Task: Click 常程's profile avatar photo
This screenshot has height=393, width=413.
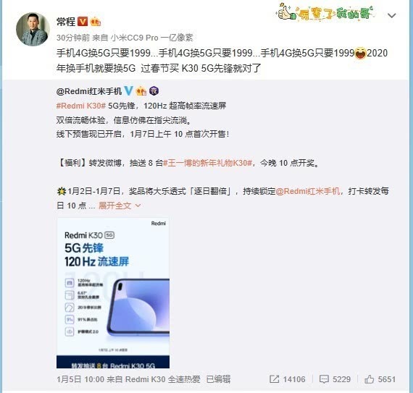Action: 33,29
